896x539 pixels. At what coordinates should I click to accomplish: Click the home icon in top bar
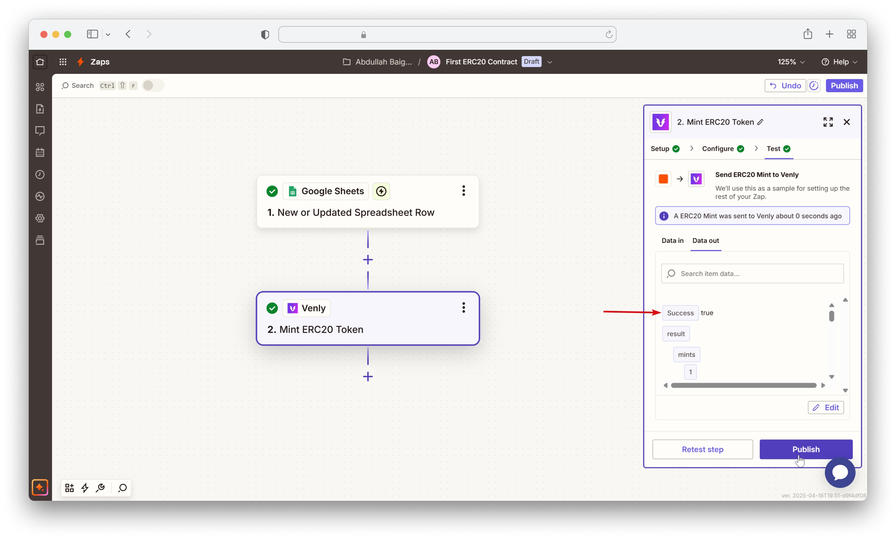click(40, 62)
